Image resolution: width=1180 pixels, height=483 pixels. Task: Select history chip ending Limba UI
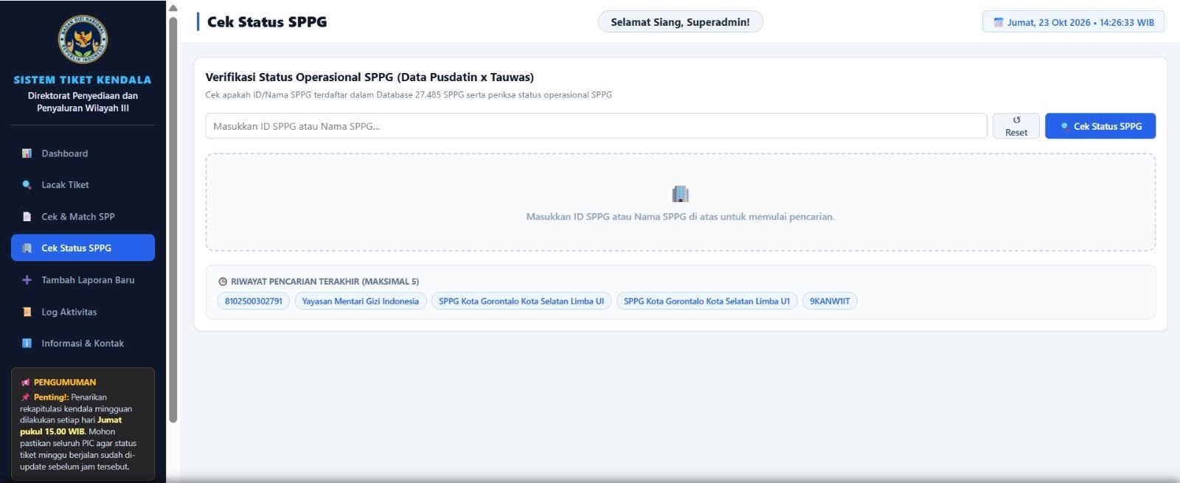pyautogui.click(x=521, y=301)
